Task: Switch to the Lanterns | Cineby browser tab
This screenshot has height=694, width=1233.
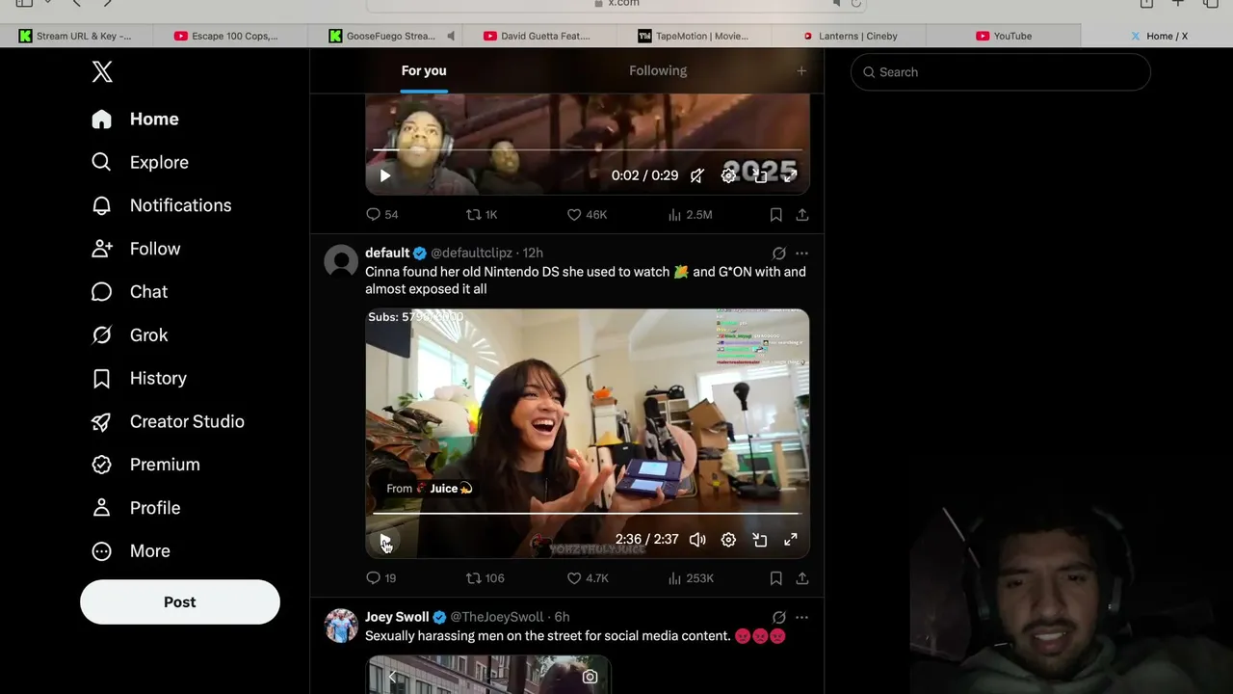Action: point(850,36)
